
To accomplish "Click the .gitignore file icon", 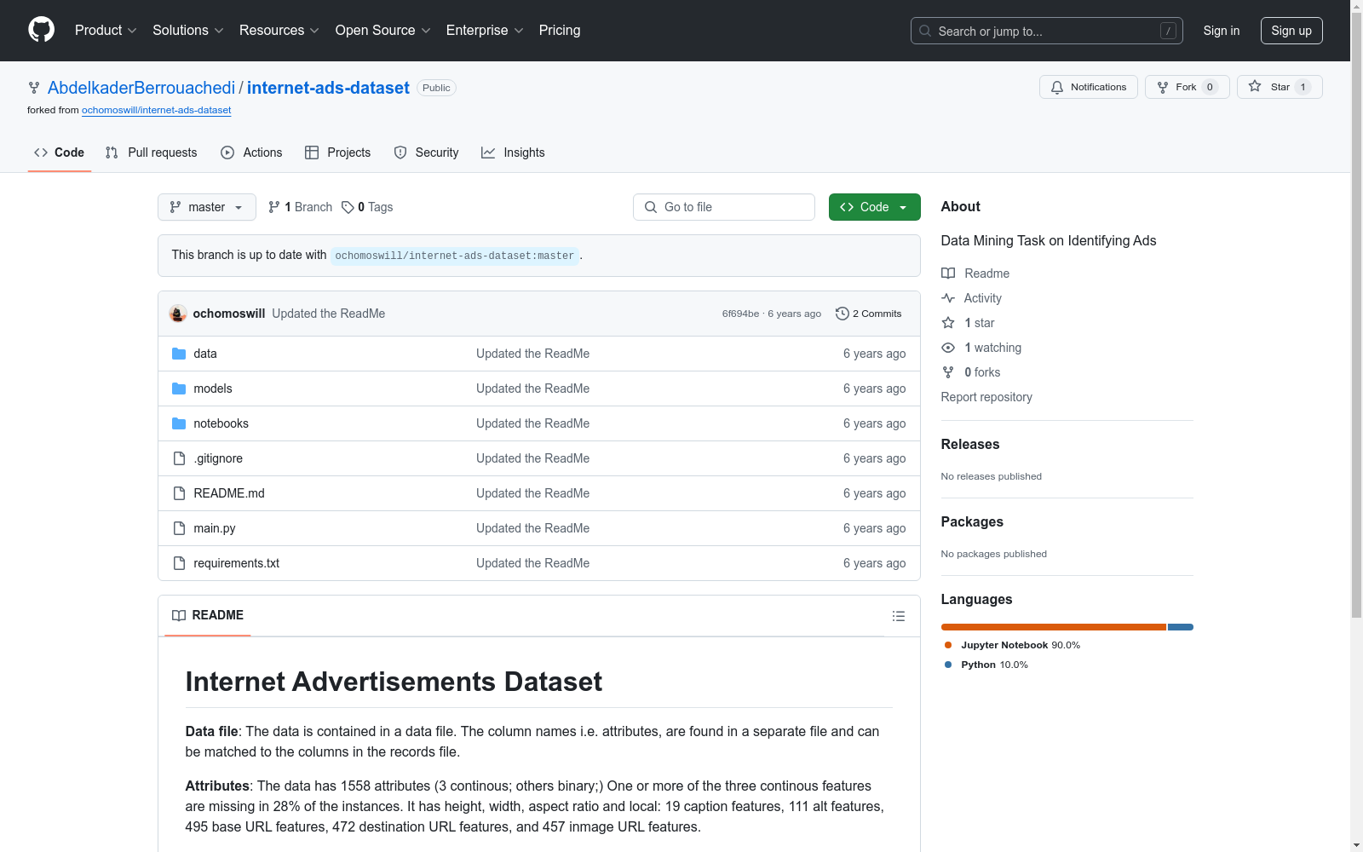I will click(x=179, y=458).
